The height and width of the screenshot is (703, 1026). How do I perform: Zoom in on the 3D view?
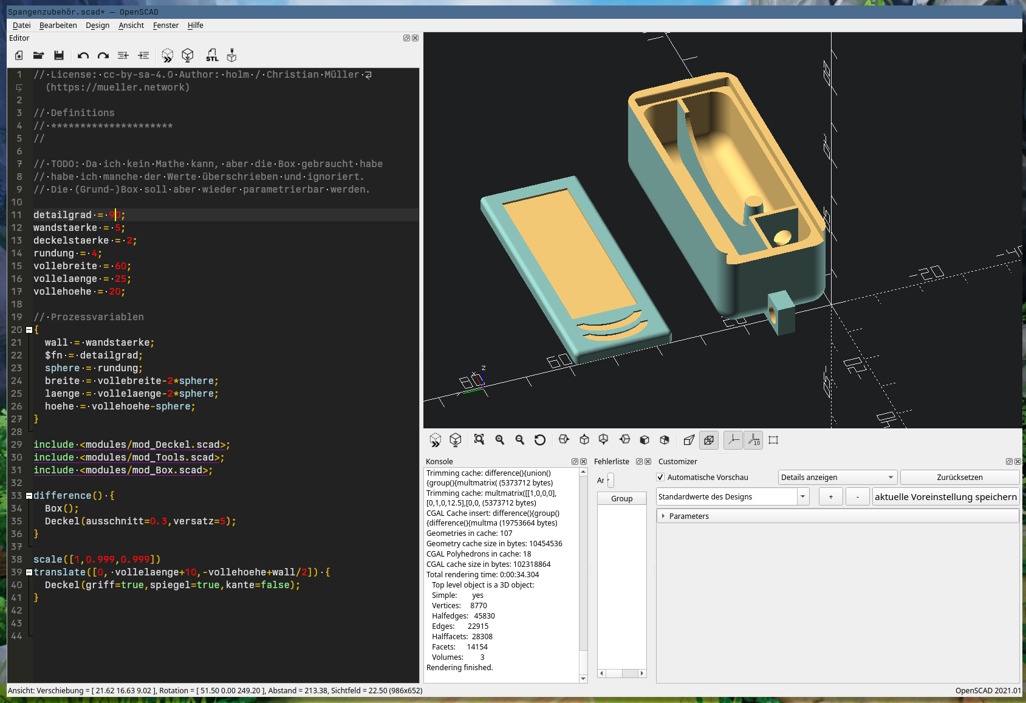click(x=500, y=440)
